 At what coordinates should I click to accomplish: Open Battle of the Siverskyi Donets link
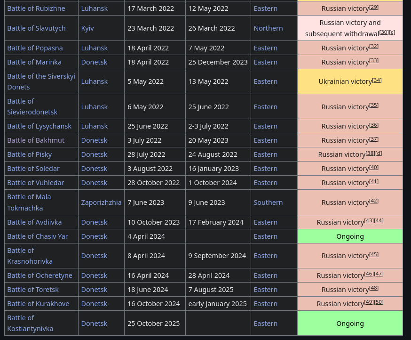tap(41, 81)
